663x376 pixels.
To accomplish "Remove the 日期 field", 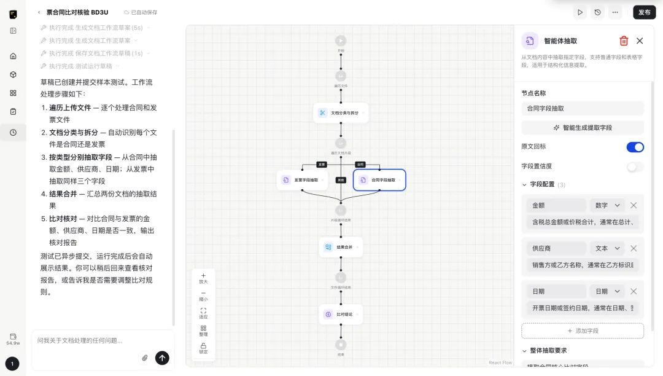I will click(634, 291).
